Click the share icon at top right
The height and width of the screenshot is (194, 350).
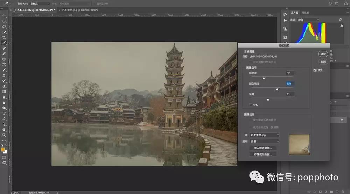[x=346, y=4]
